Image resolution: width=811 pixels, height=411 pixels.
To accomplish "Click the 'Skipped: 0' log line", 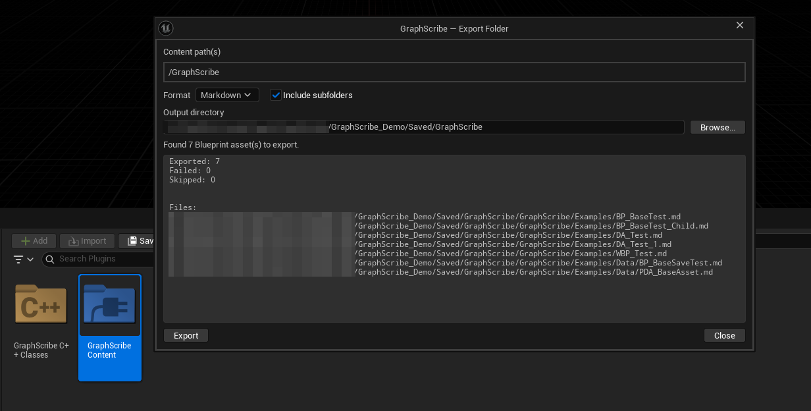I will (192, 180).
